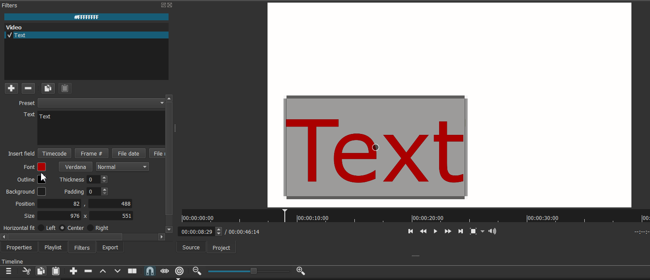The width and height of the screenshot is (650, 280).
Task: Close the Filters panel
Action: pyautogui.click(x=170, y=5)
